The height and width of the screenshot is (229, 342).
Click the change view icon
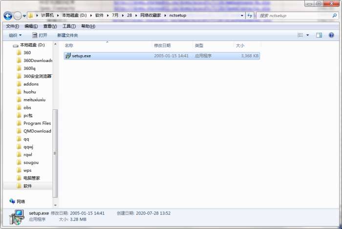tap(300, 35)
